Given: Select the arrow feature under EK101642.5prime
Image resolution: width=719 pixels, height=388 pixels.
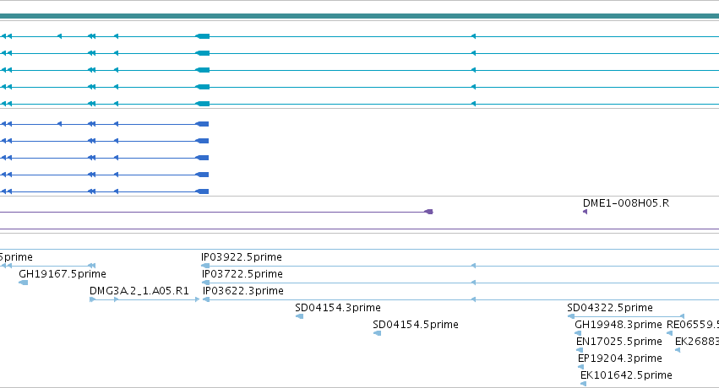Looking at the screenshot, I should point(583,384).
